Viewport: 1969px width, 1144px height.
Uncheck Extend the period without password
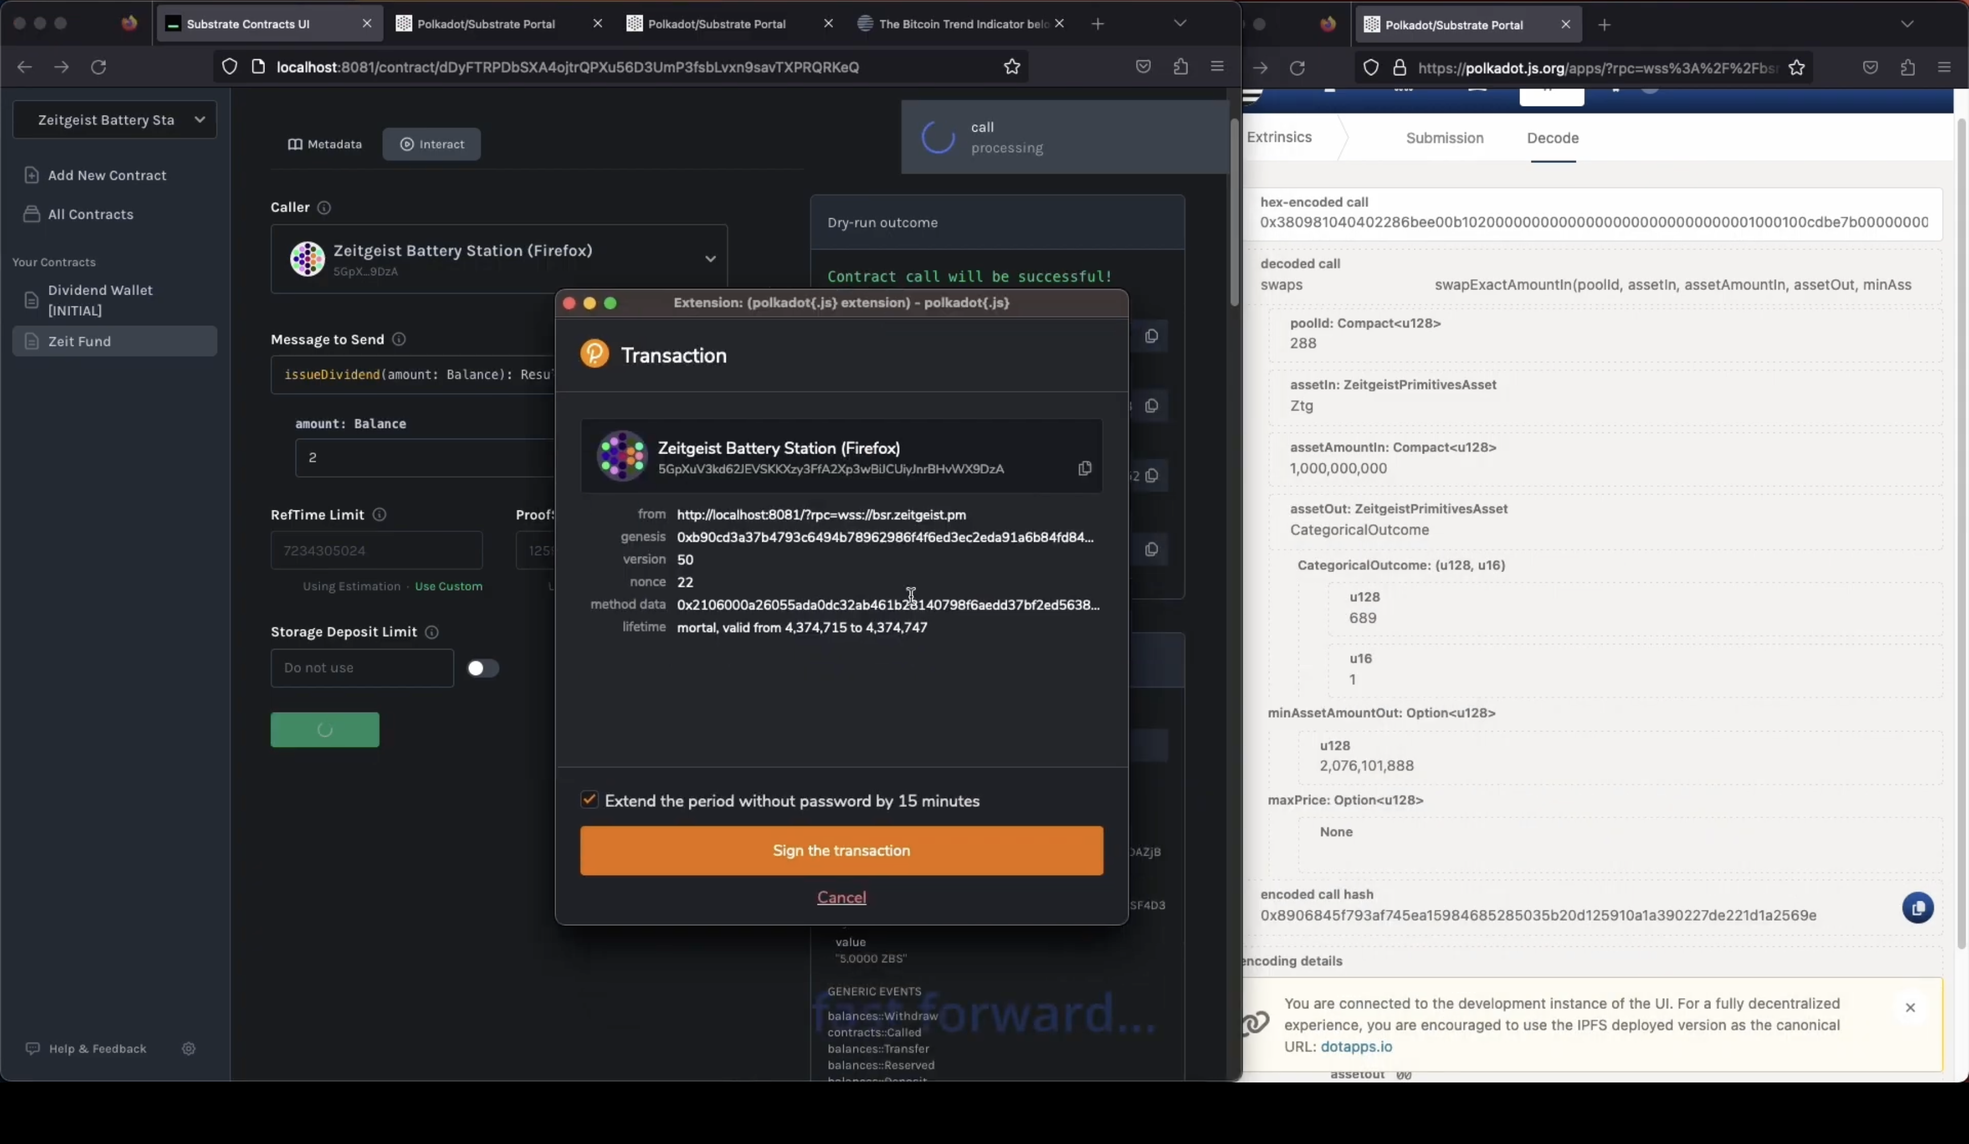589,799
